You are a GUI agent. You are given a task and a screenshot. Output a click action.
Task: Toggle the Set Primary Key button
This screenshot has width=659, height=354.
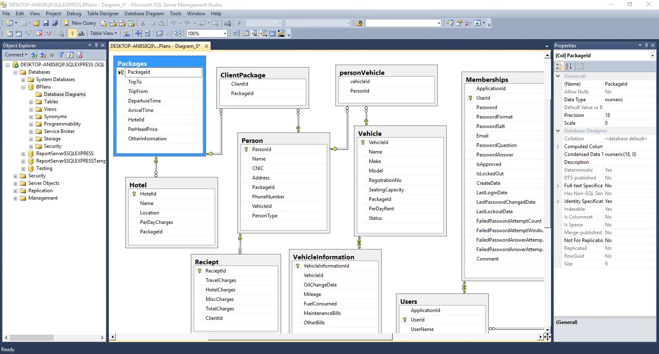[73, 33]
